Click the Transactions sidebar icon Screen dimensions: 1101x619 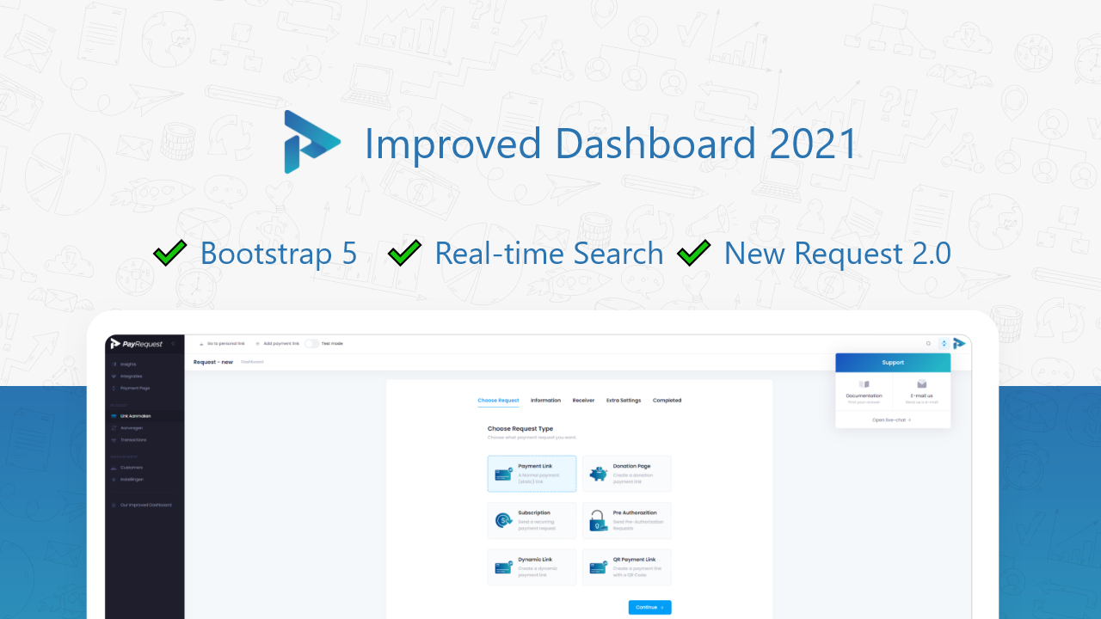[x=114, y=440]
